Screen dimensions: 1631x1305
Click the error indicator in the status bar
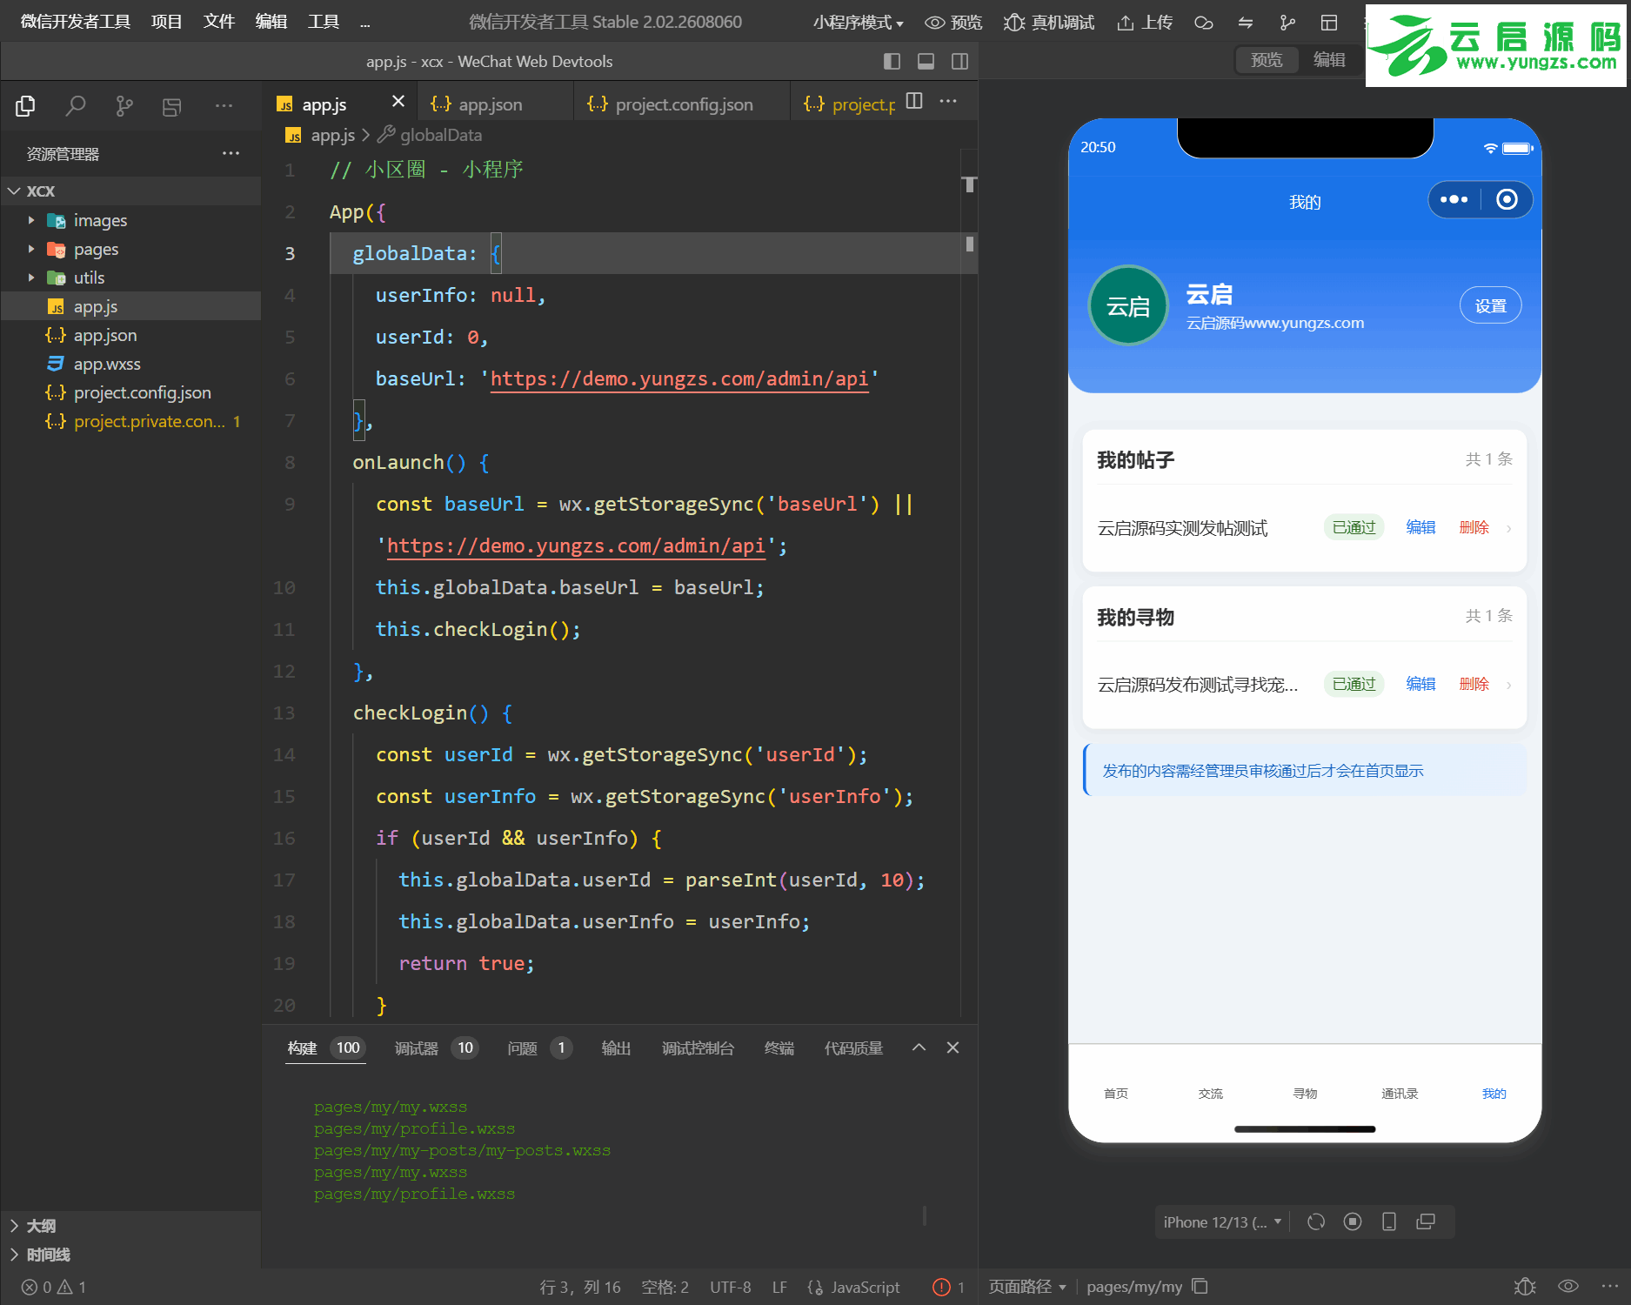948,1287
